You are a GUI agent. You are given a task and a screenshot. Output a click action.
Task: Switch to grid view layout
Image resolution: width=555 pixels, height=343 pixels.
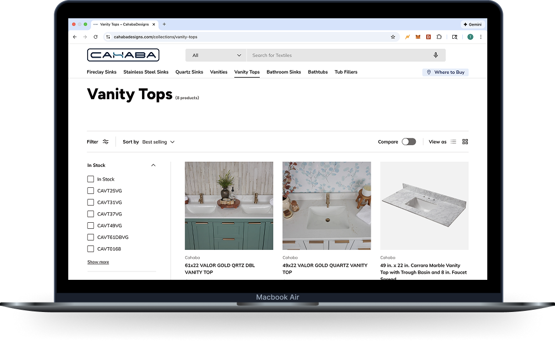pyautogui.click(x=465, y=142)
